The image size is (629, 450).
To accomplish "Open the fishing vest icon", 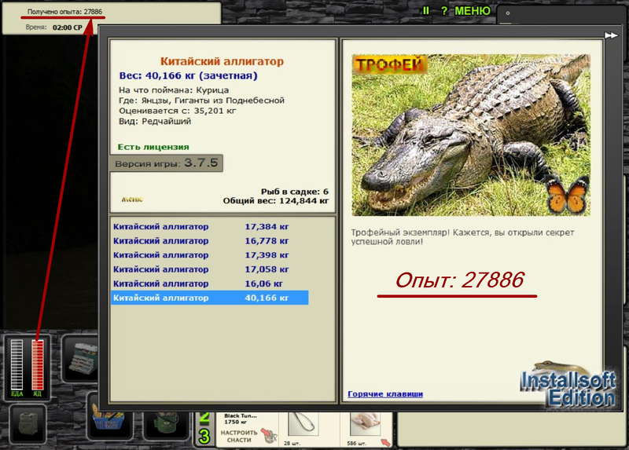I will (x=28, y=425).
